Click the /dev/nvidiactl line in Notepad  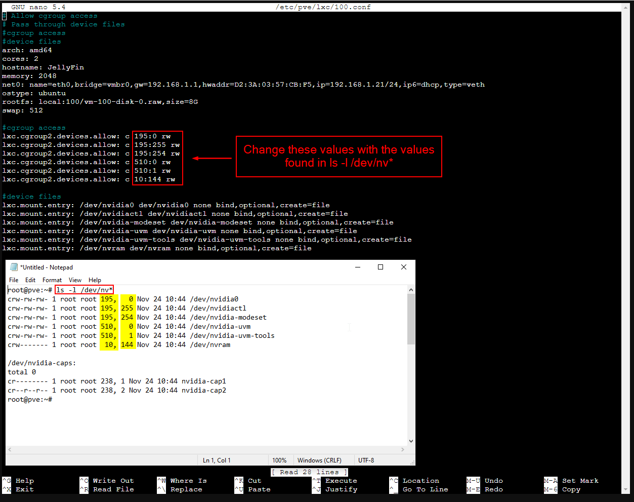tap(127, 308)
